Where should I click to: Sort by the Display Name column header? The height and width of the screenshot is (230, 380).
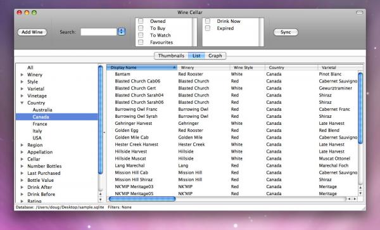pyautogui.click(x=142, y=67)
